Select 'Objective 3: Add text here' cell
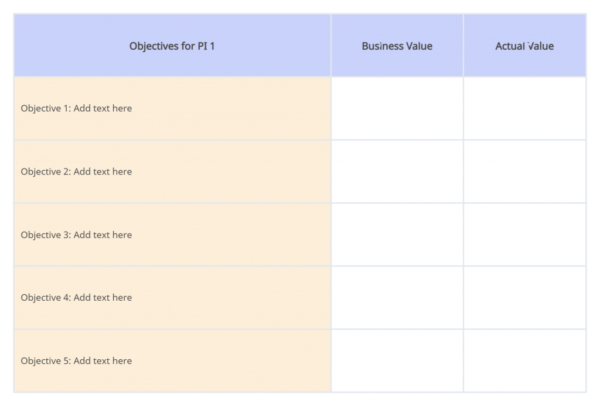Image resolution: width=600 pixels, height=406 pixels. pyautogui.click(x=172, y=235)
